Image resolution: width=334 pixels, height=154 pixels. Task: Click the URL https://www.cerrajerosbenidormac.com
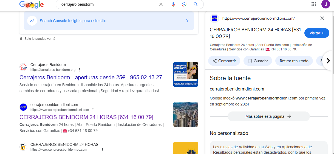tap(59, 150)
